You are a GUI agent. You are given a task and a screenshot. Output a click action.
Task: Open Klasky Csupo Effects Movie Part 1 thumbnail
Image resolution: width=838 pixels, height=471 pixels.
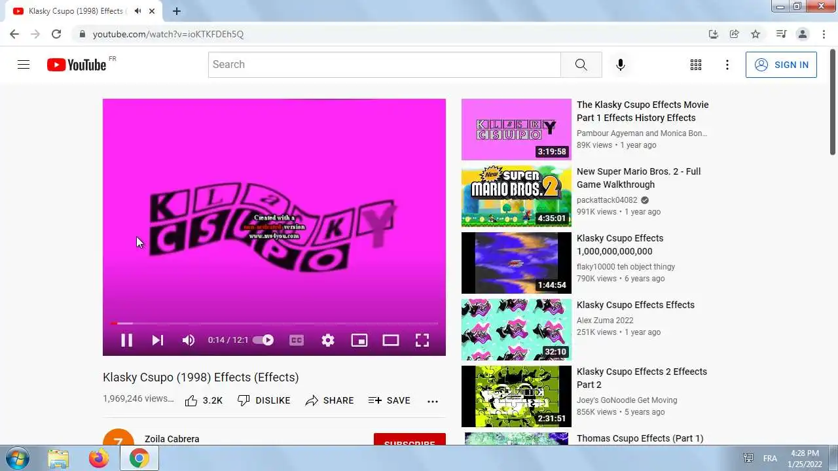click(x=517, y=130)
